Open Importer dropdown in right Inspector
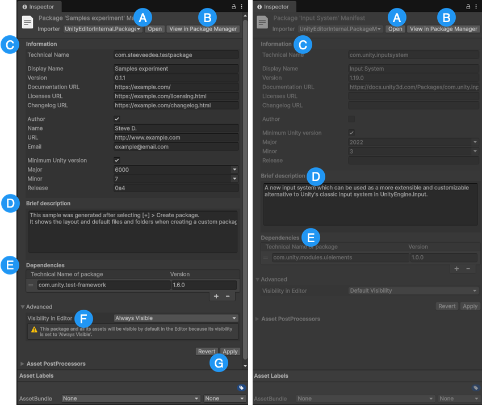Image resolution: width=482 pixels, height=405 pixels. (x=340, y=29)
